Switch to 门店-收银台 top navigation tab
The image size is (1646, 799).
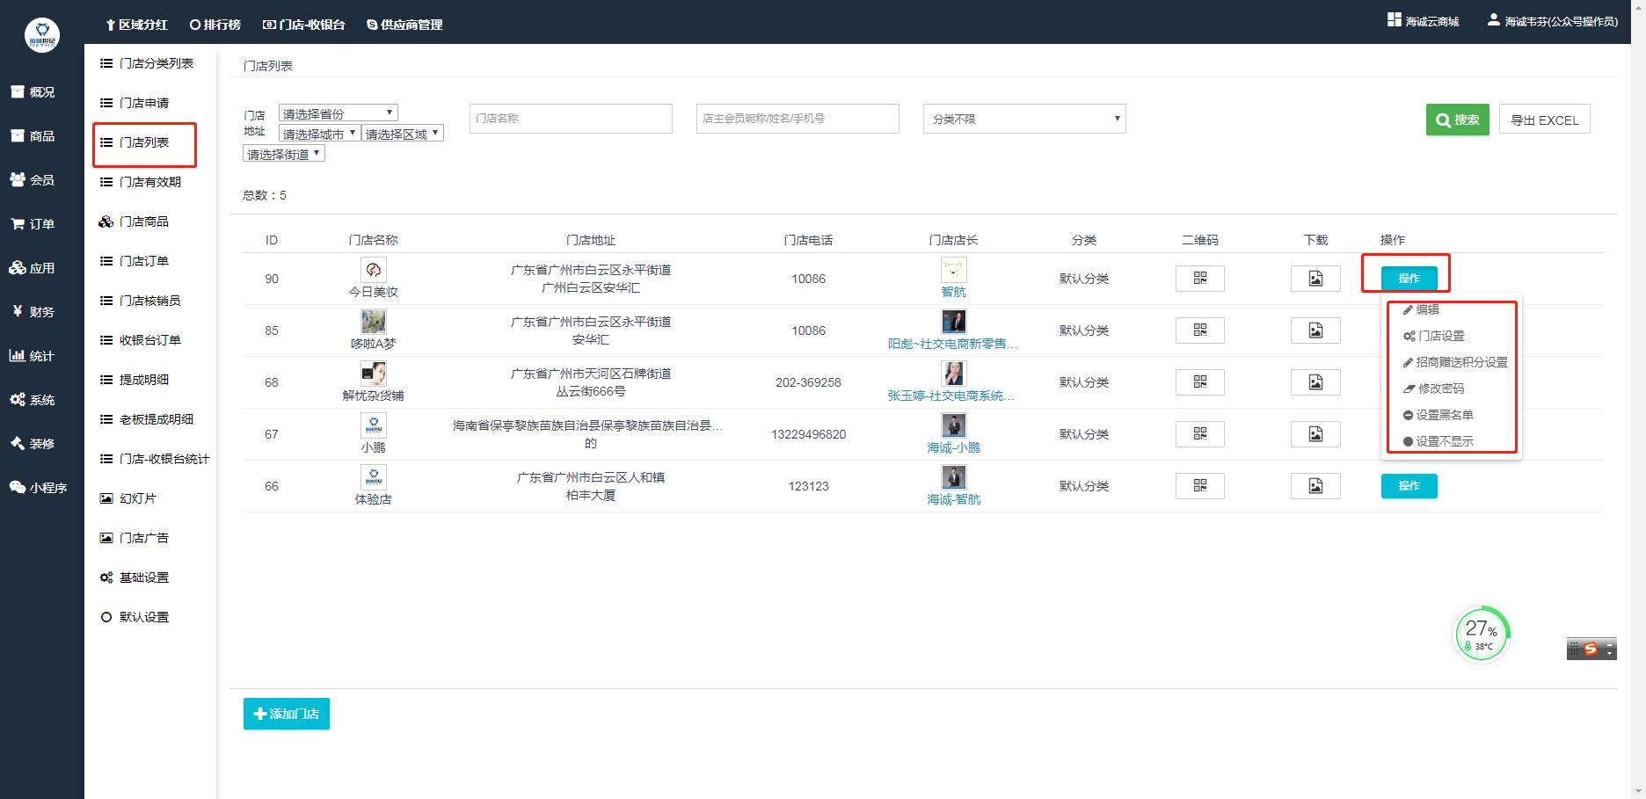point(304,25)
